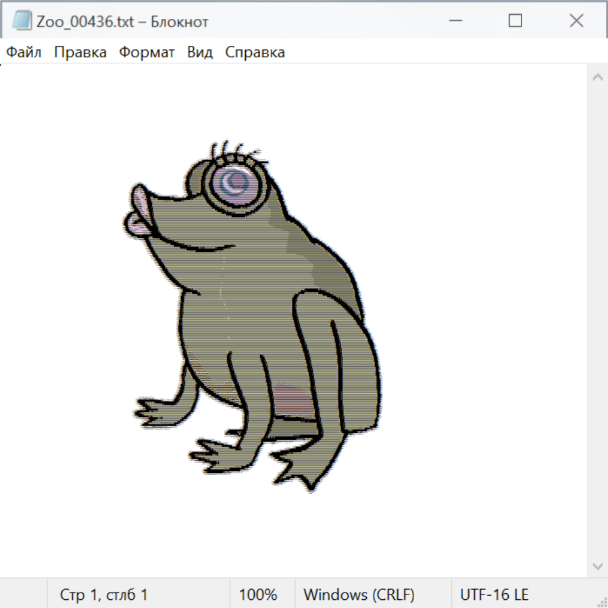Click the Zoo_00436.txt title bar text

point(122,21)
